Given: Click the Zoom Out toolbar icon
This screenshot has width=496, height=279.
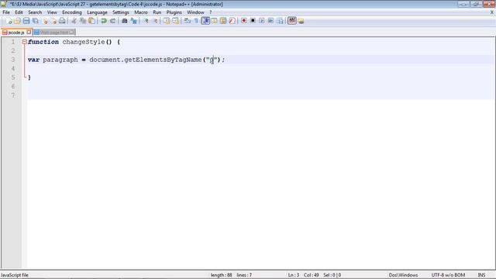Looking at the screenshot, I should click(155, 21).
